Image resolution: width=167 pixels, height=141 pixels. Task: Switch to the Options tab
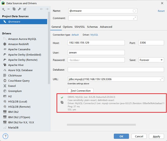click(68, 27)
